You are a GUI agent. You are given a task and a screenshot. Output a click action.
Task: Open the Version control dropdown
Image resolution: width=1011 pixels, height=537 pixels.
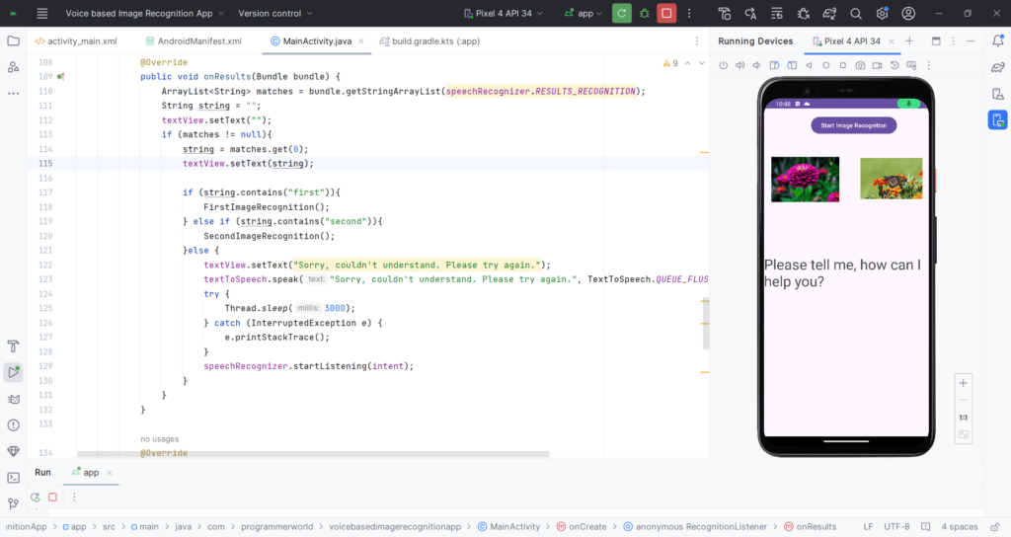(275, 13)
